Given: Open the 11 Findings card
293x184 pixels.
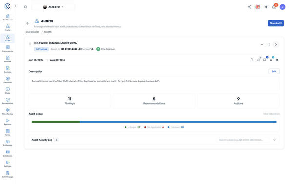Looking at the screenshot, I should click(x=70, y=101).
